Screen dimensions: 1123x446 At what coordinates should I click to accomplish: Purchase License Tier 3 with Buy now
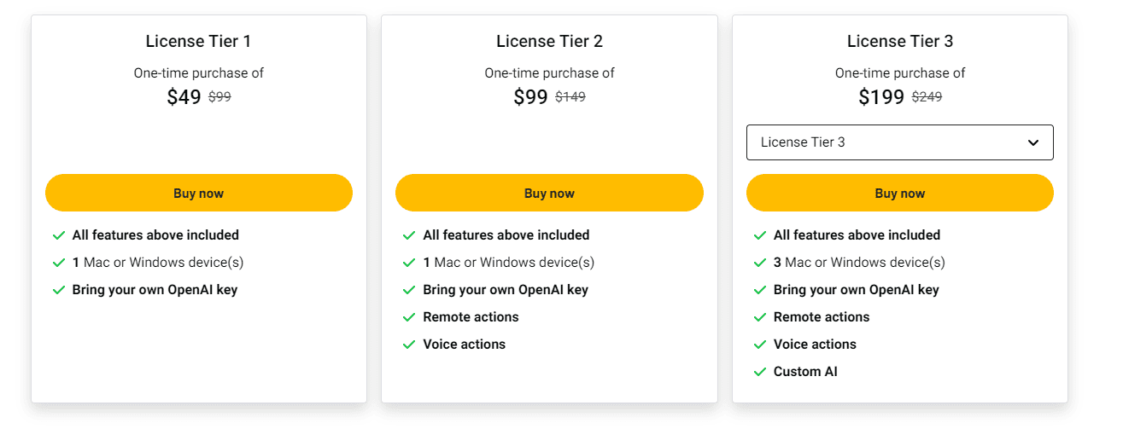(x=900, y=193)
